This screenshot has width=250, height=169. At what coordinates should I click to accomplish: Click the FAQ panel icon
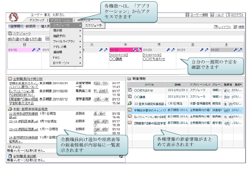10,147
